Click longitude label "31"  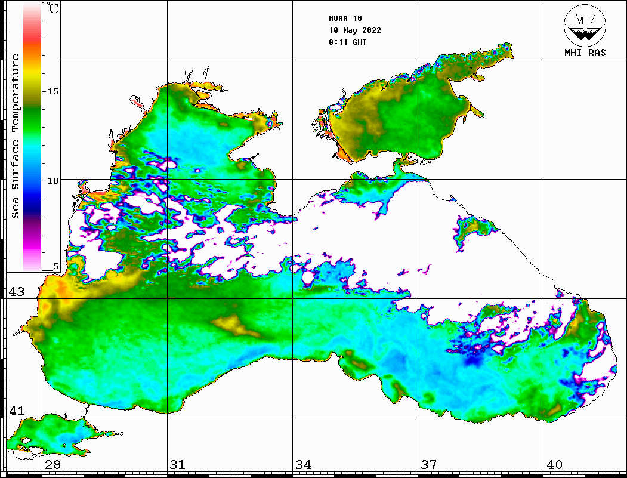(178, 464)
